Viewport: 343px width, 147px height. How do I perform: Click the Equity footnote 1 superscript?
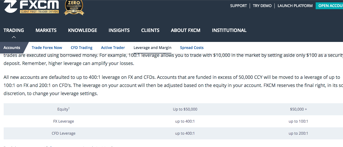pos(69,108)
